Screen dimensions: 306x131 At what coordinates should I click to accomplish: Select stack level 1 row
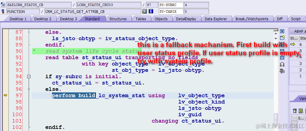pos(298,76)
